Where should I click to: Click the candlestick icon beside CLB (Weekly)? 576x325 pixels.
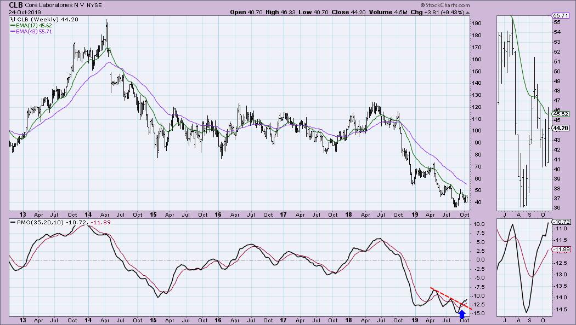(x=13, y=19)
